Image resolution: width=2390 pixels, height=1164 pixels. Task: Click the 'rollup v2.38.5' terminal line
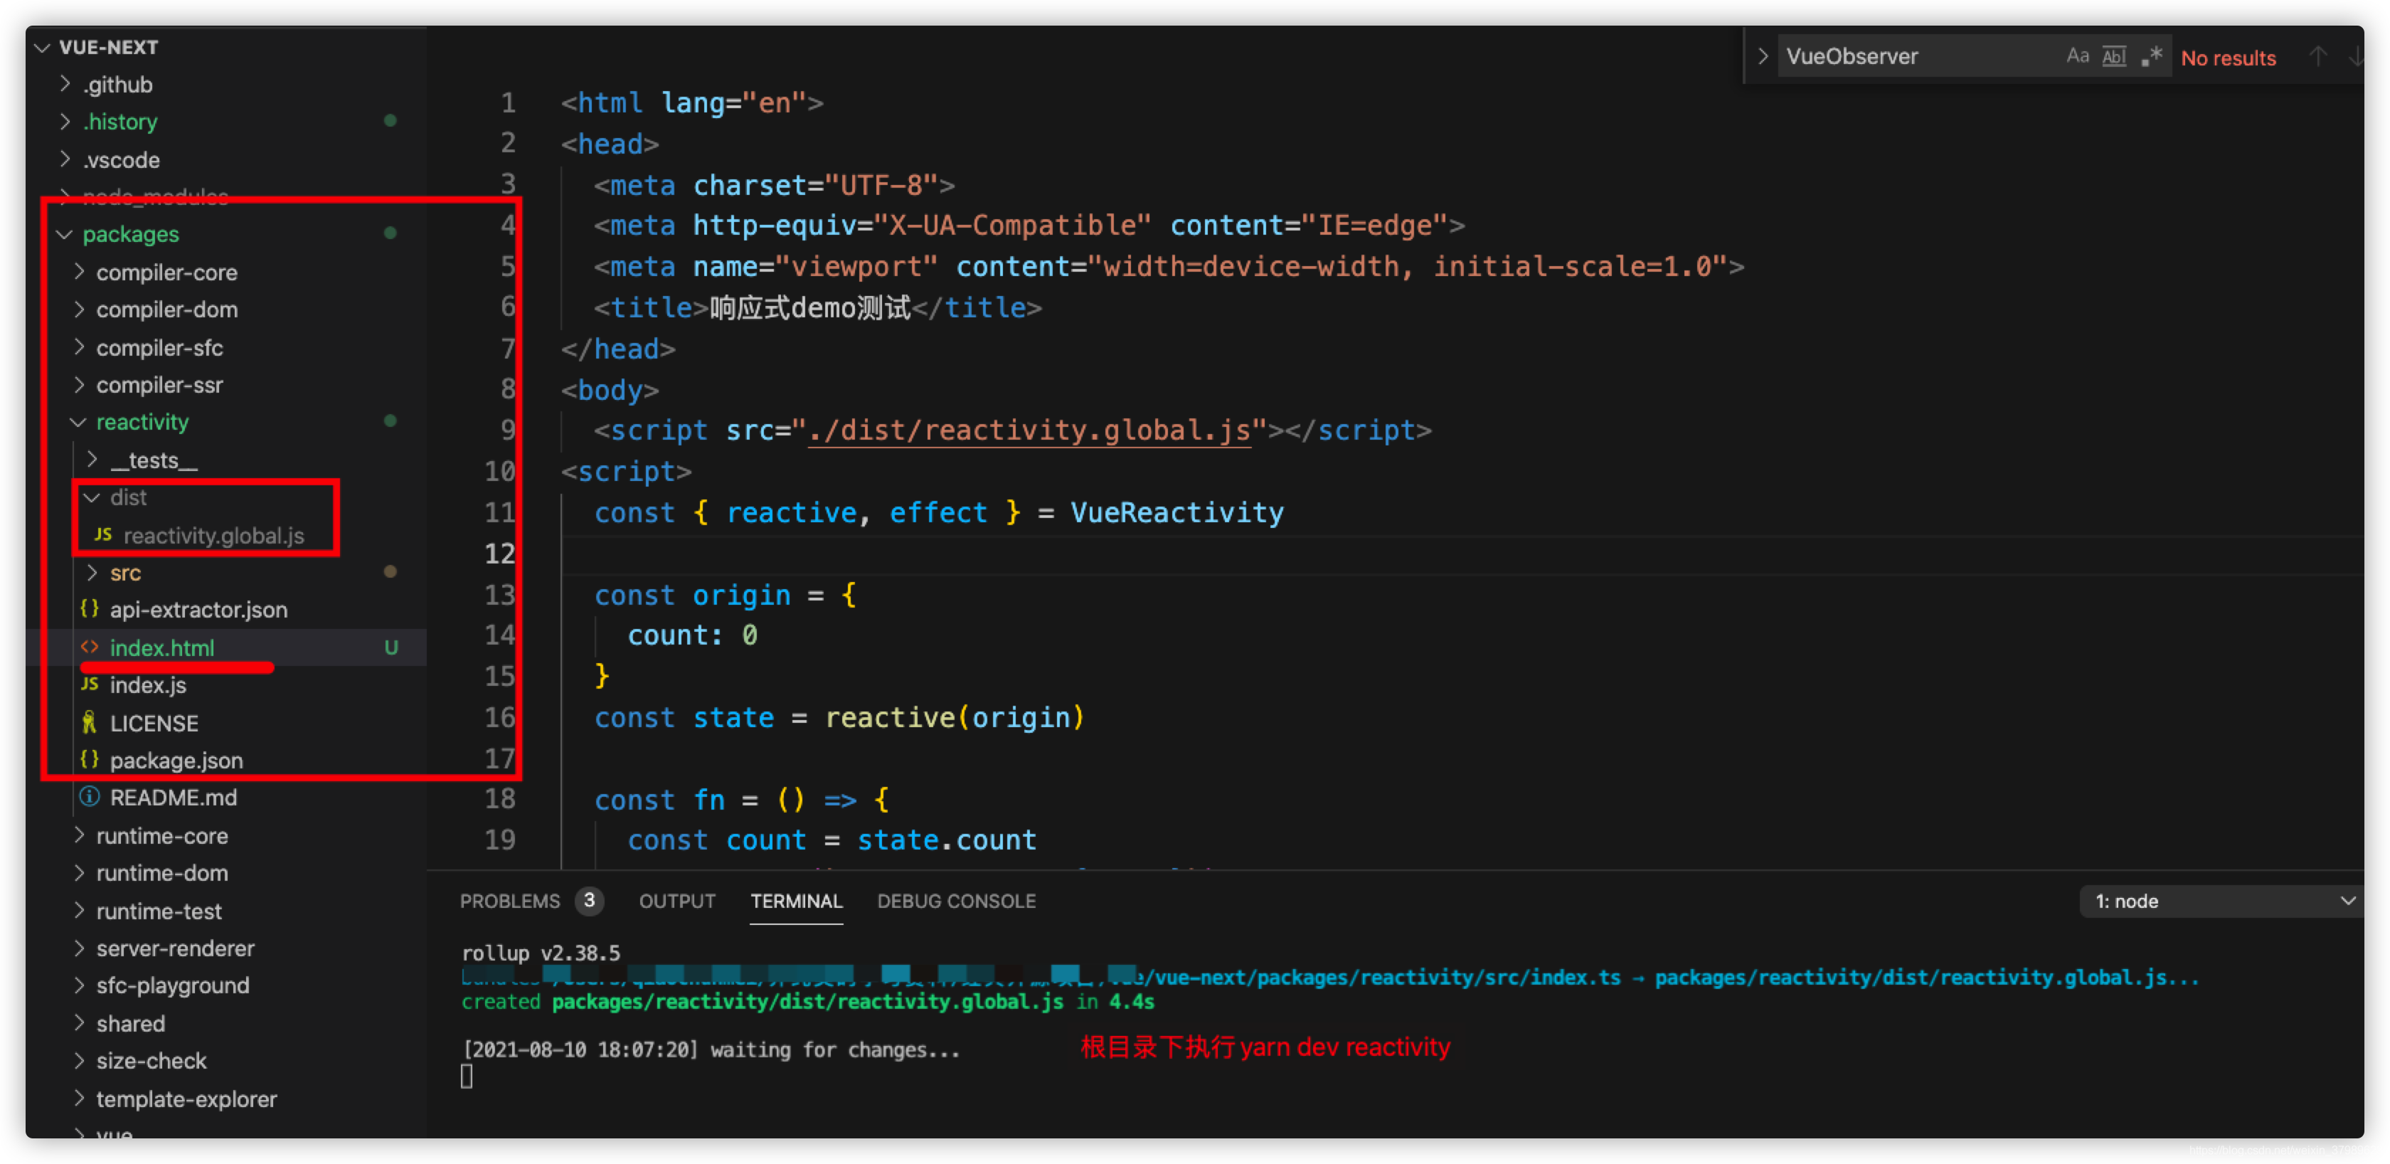(541, 953)
